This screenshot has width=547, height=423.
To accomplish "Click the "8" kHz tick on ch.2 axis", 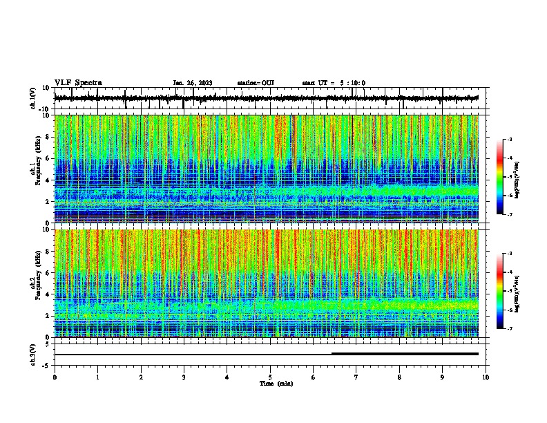I will point(48,252).
